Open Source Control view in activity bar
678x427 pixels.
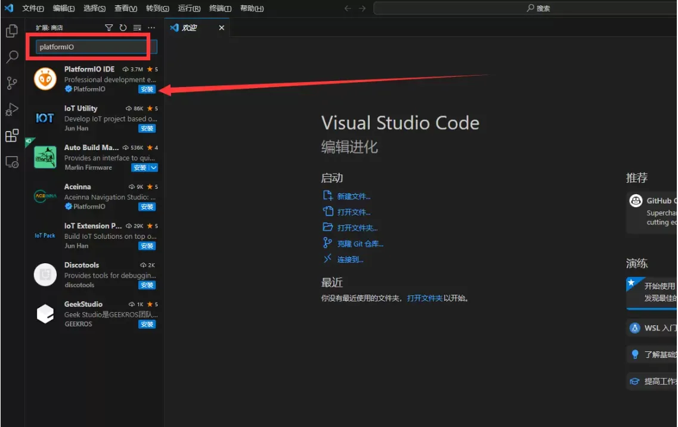coord(12,83)
